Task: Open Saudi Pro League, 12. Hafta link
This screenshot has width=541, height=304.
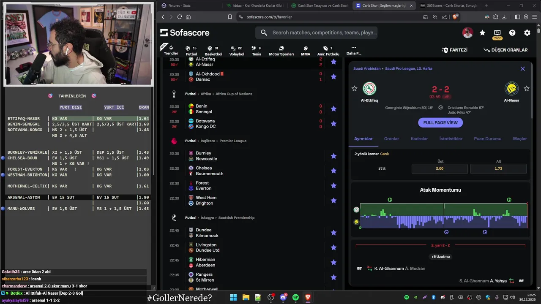Action: pos(409,68)
